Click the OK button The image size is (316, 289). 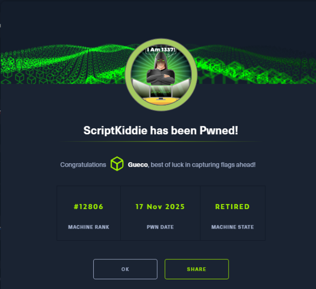pos(125,269)
